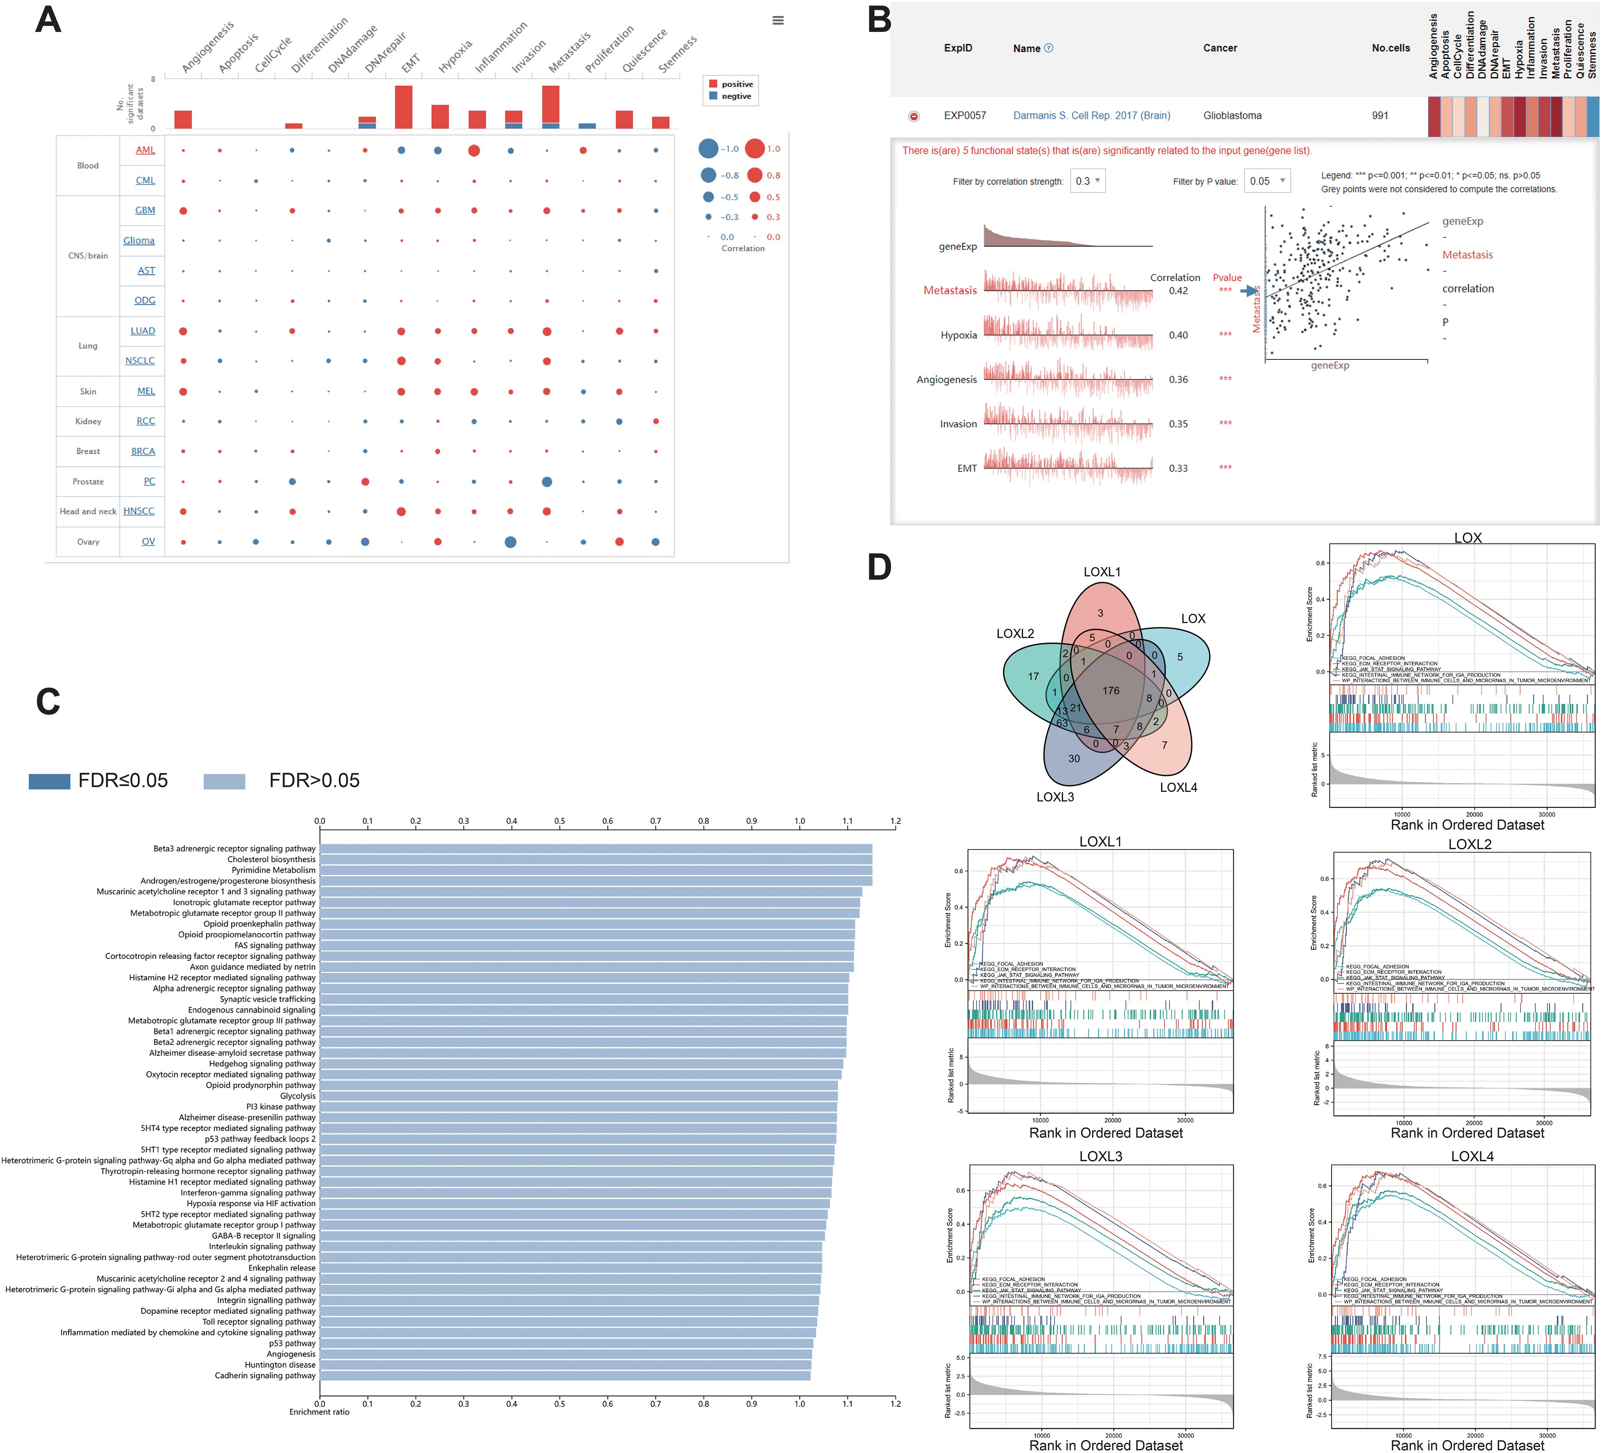Click the Cholesterol biosynthesis bar label
Screen dimensions: 1602x1453
click(x=271, y=860)
